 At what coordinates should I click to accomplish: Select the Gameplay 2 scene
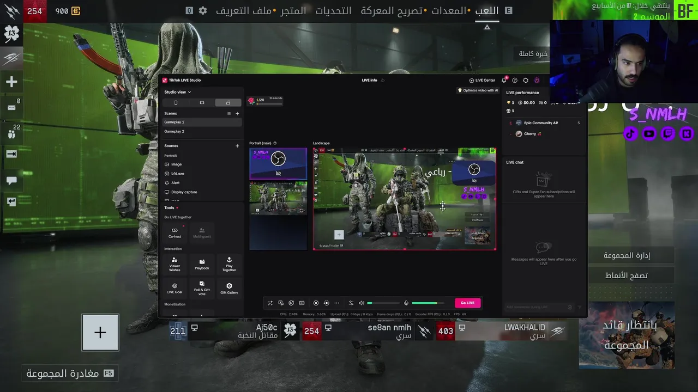(202, 131)
